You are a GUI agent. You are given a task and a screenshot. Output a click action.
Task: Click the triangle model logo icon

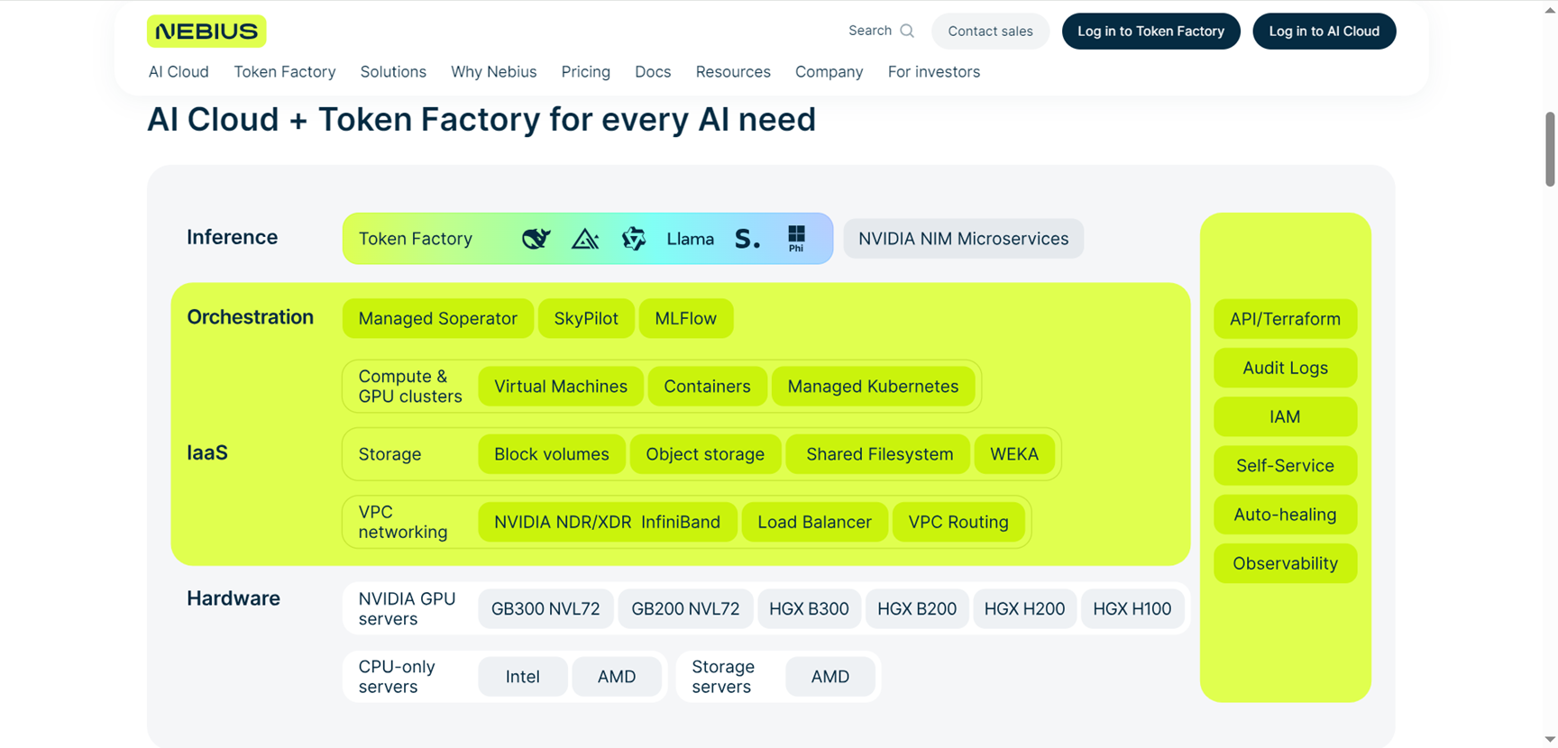point(585,239)
